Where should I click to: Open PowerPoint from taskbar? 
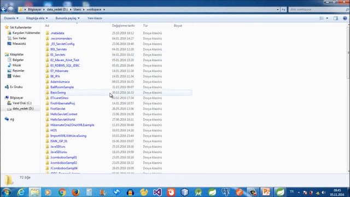[x=266, y=192]
